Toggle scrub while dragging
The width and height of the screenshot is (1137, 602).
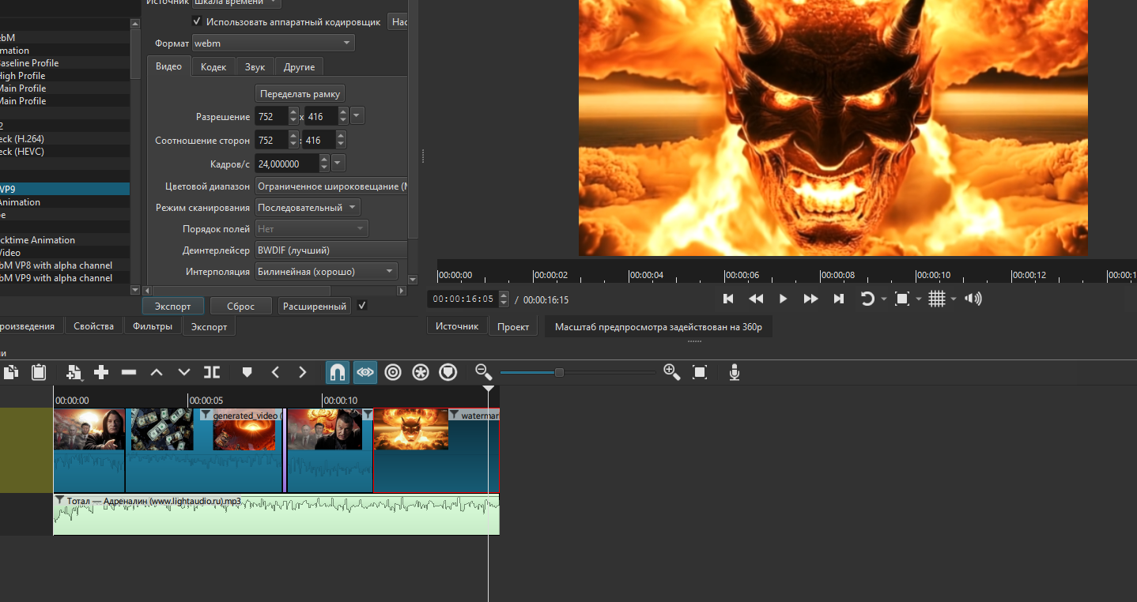[365, 372]
